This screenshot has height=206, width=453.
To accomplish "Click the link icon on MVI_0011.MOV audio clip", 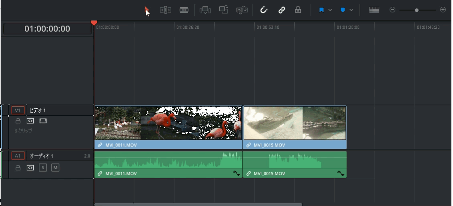I will pos(100,173).
